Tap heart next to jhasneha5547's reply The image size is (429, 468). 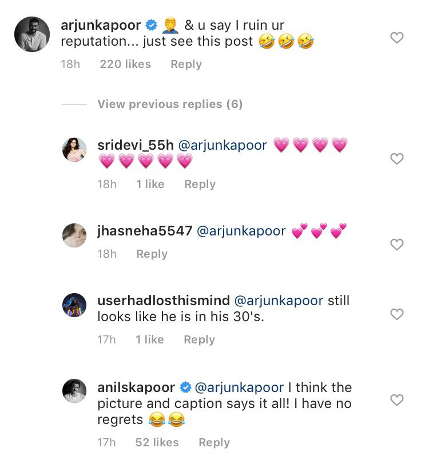397,245
